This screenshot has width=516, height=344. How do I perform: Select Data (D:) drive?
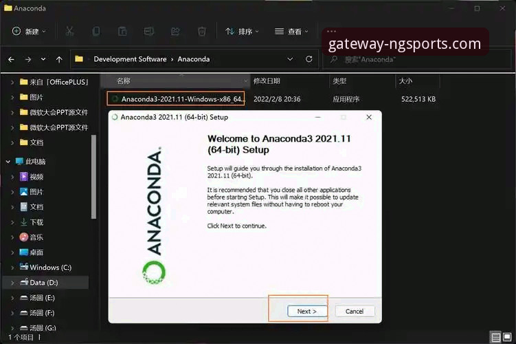[x=39, y=282]
